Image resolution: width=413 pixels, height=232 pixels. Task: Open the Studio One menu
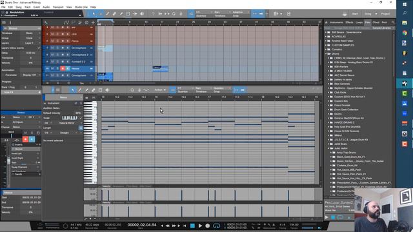(81, 7)
